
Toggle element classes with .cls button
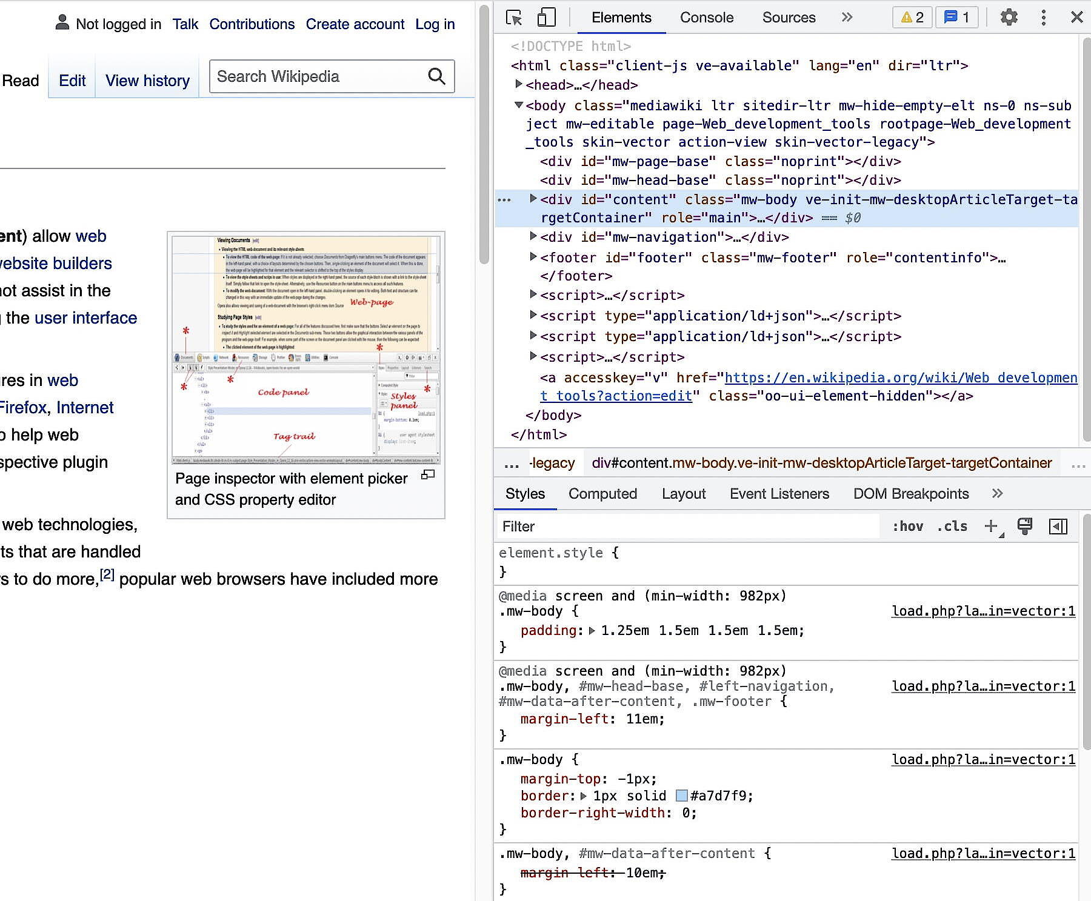[x=951, y=526]
